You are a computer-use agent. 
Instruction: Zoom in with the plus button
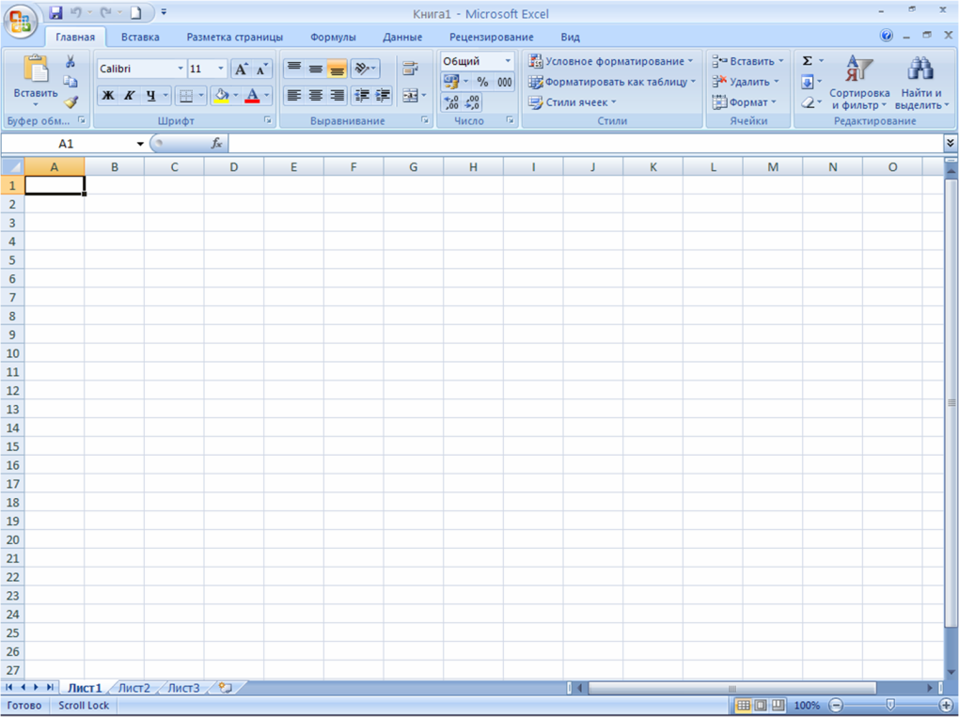[x=946, y=706]
